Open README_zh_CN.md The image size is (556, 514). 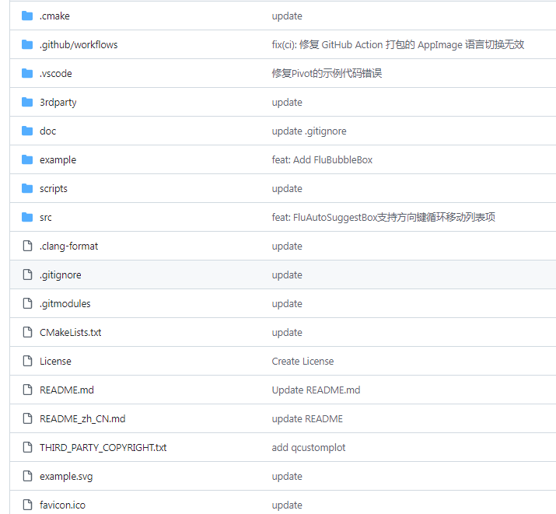click(82, 419)
